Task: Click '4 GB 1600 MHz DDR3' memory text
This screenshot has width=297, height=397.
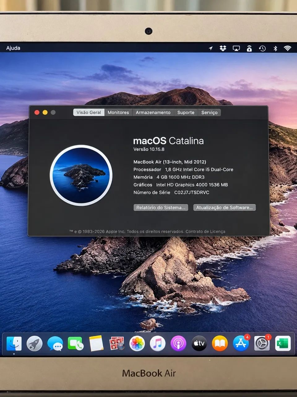Action: tap(180, 177)
